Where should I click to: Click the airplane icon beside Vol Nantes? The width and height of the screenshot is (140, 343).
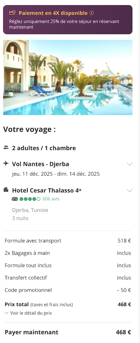(6, 163)
